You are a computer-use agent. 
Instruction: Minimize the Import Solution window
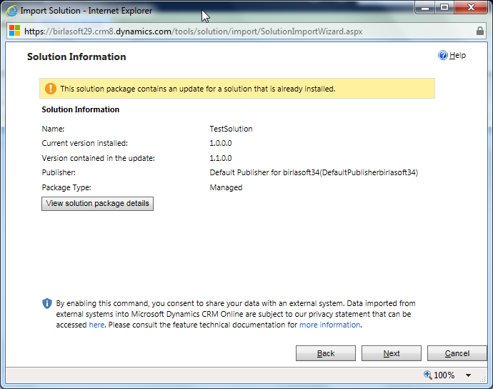(425, 8)
